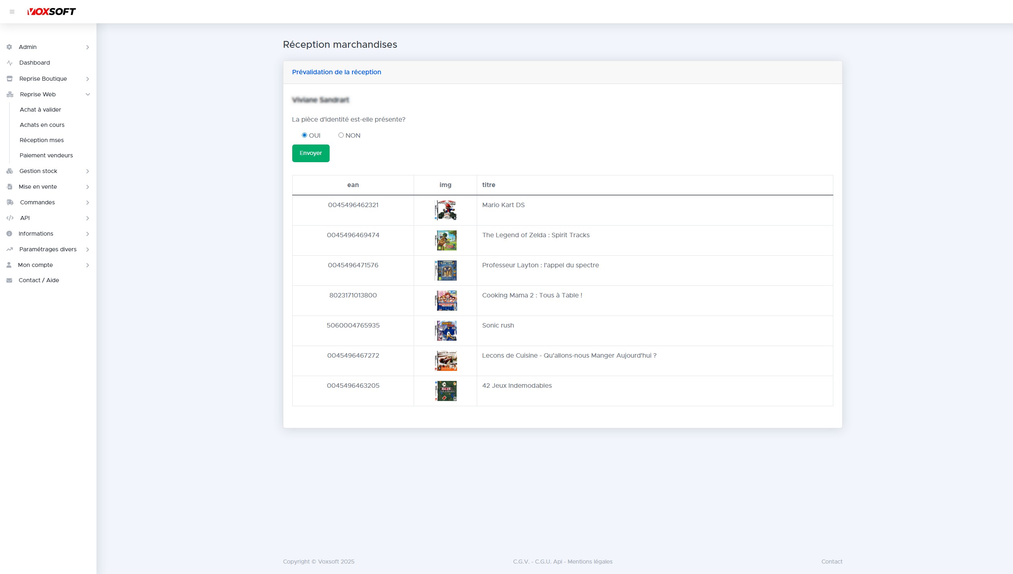Click the API code brackets icon

coord(10,218)
